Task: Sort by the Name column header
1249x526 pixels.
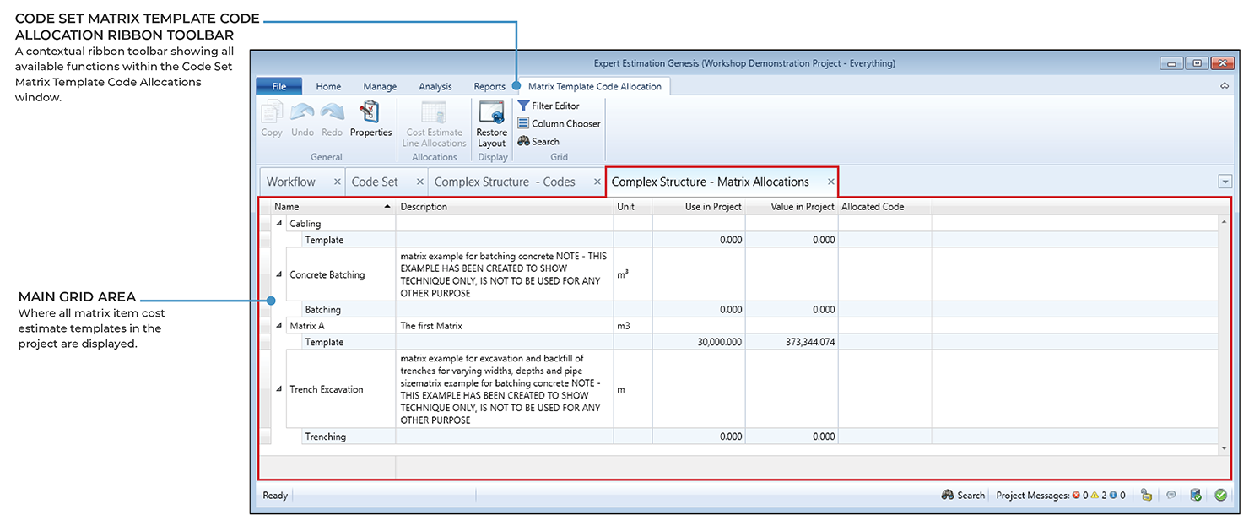Action: [x=329, y=207]
